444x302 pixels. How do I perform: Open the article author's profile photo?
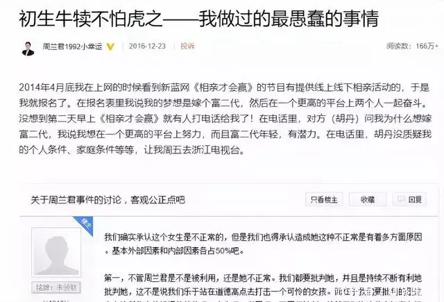coord(28,48)
